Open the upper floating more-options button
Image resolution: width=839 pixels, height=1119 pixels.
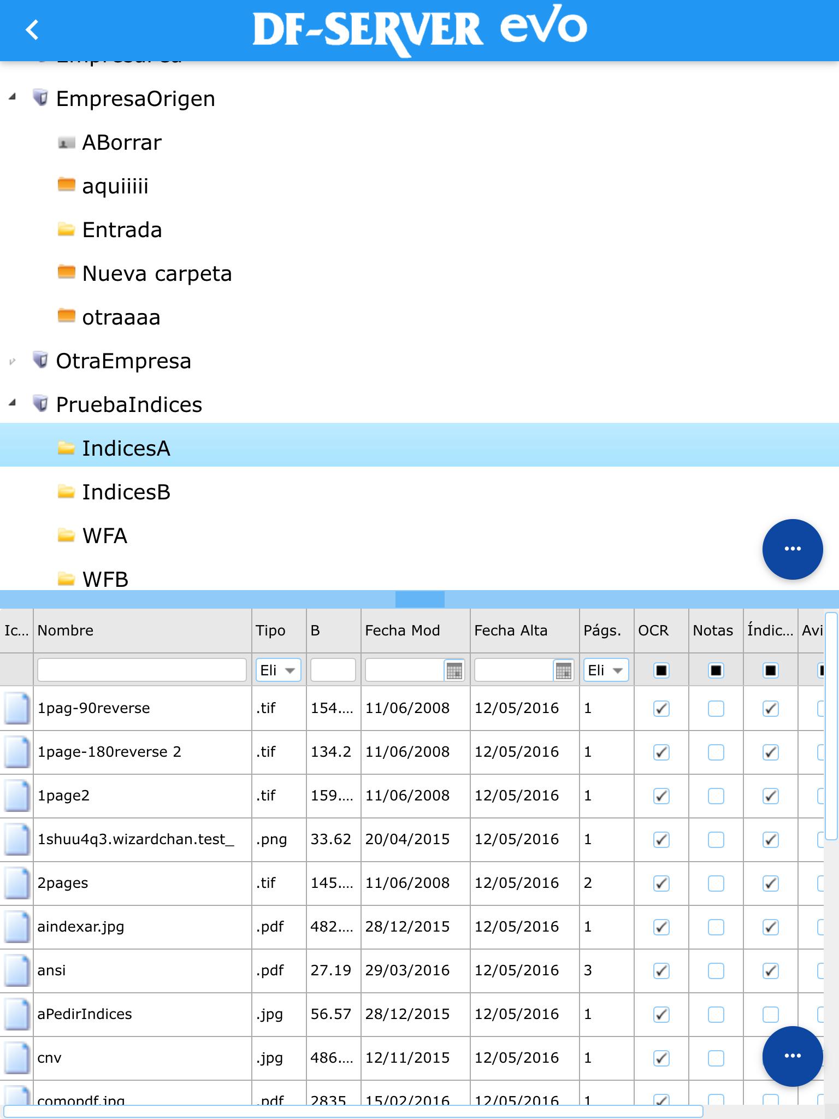pos(793,549)
